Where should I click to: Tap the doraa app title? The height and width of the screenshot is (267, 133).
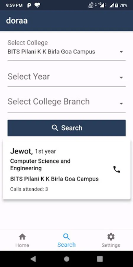(x=17, y=21)
